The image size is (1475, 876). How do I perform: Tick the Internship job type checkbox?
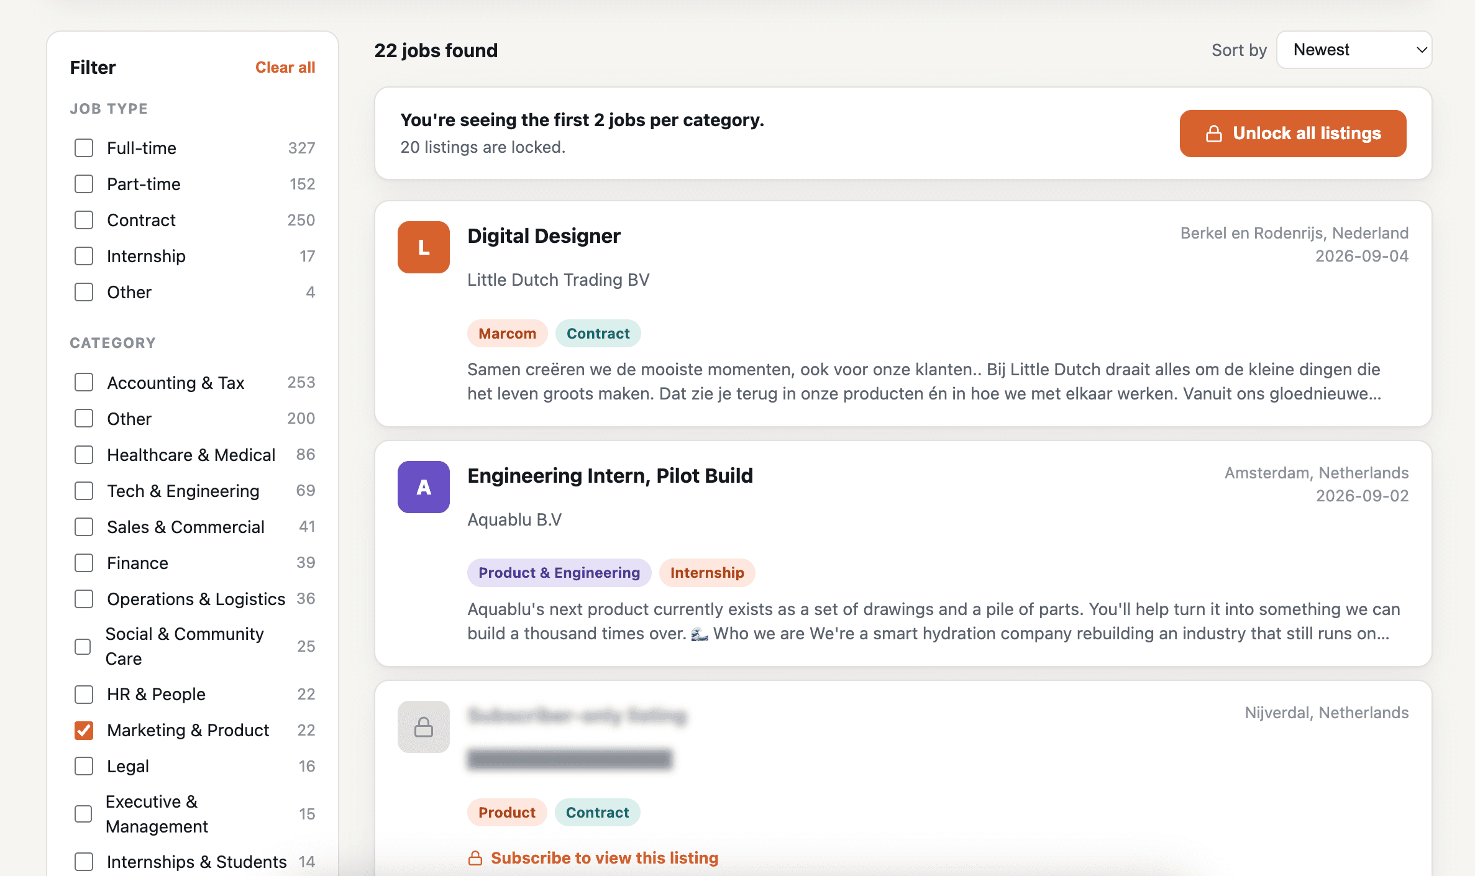pyautogui.click(x=84, y=256)
